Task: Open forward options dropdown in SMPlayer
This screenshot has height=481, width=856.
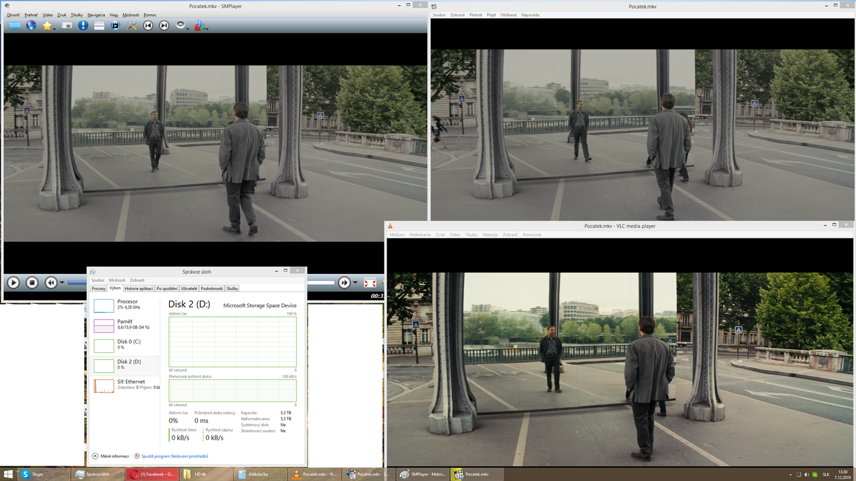Action: click(355, 283)
